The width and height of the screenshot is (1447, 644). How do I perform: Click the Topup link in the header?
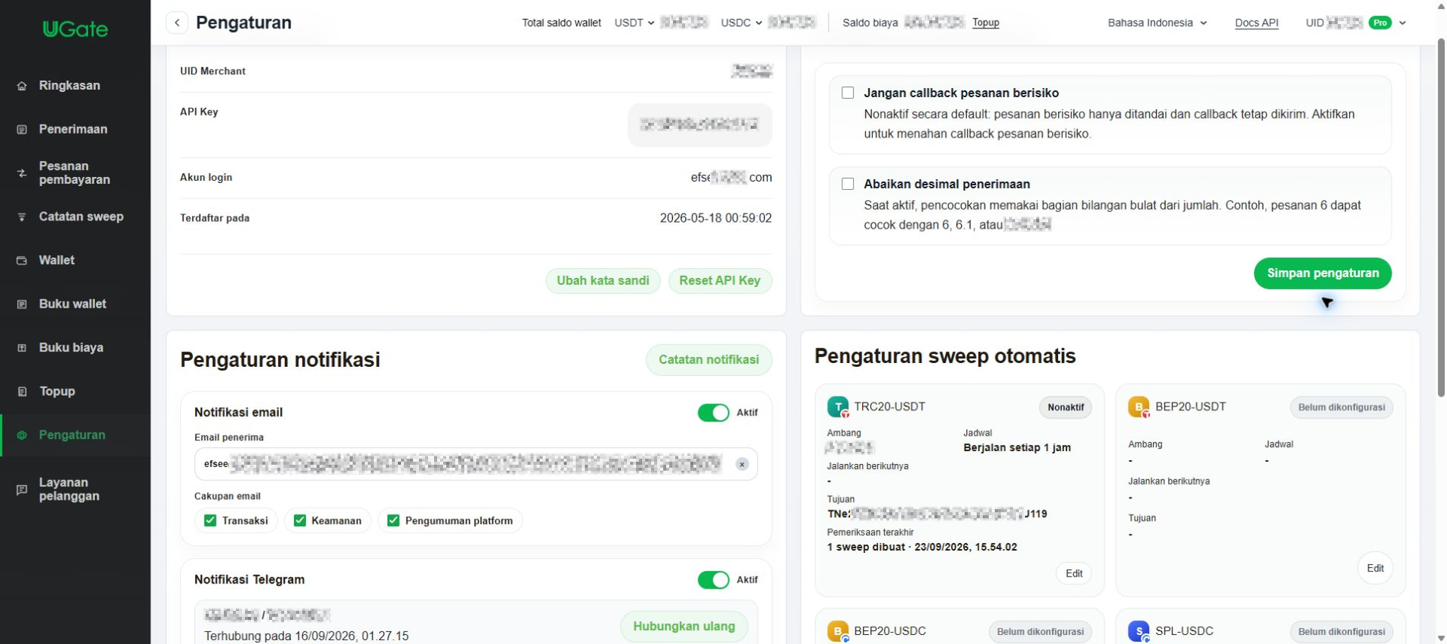985,23
